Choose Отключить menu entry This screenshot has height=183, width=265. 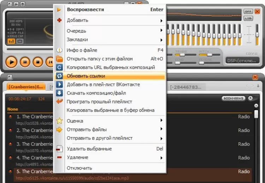(x=110, y=168)
